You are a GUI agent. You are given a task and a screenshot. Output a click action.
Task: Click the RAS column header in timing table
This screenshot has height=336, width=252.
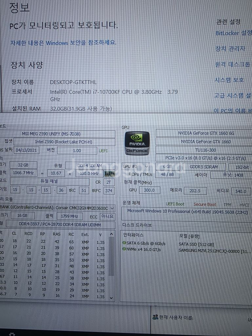[x=56, y=234]
